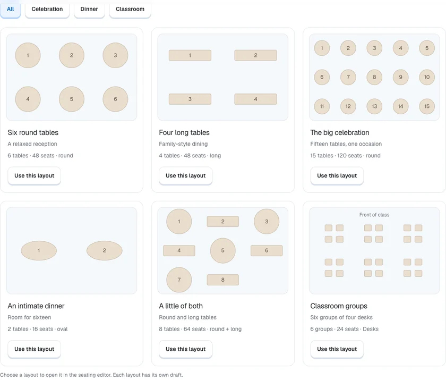The width and height of the screenshot is (446, 380).
Task: Click '4 tables · 48 seats · long' details
Action: tap(190, 156)
